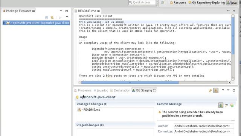Click the Refresh icon in Git Staging
This screenshot has height=136, width=241.
210,91
